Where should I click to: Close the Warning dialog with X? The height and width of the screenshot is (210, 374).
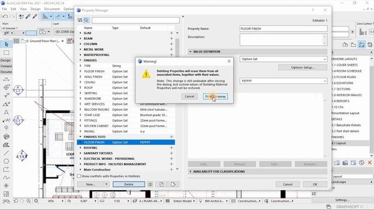229,61
